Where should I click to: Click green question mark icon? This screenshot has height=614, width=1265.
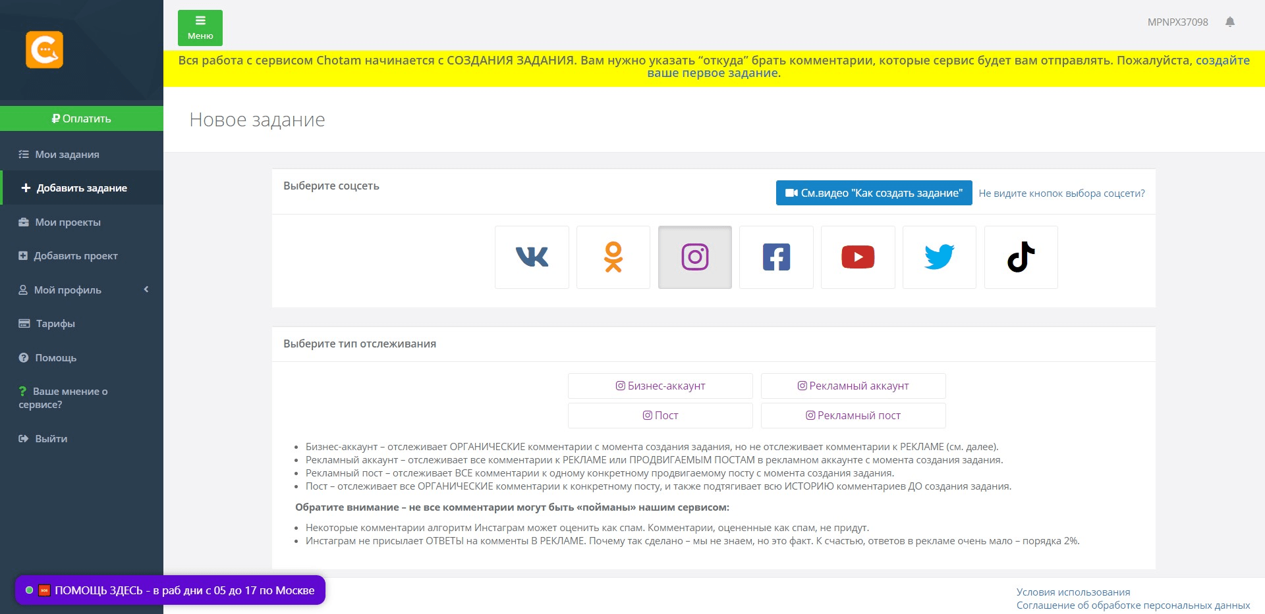22,391
